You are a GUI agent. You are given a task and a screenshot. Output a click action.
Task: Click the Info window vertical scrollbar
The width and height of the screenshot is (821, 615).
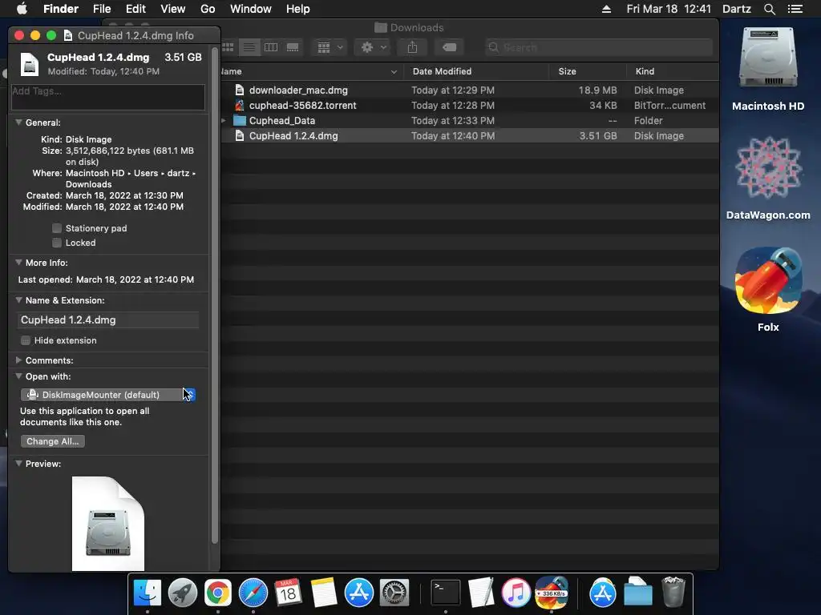pyautogui.click(x=214, y=295)
